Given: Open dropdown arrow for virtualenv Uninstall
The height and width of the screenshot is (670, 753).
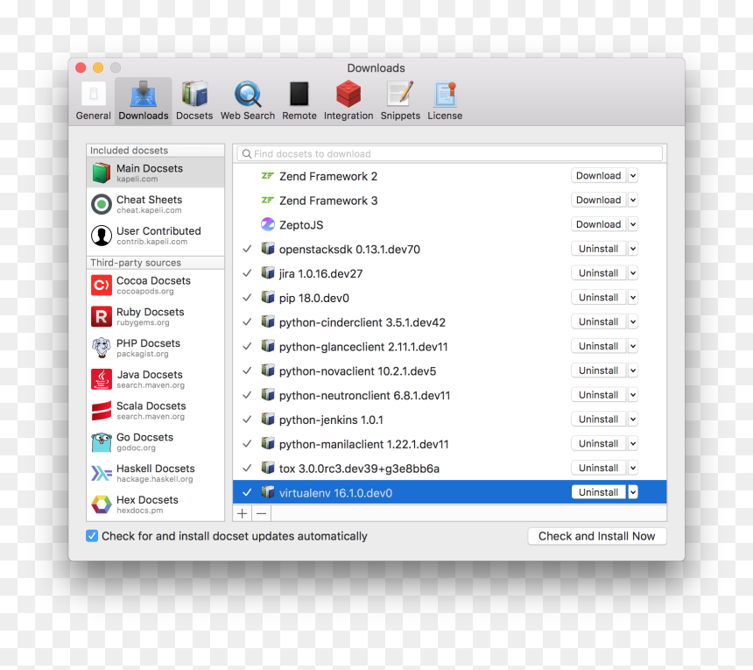Looking at the screenshot, I should click(x=633, y=492).
